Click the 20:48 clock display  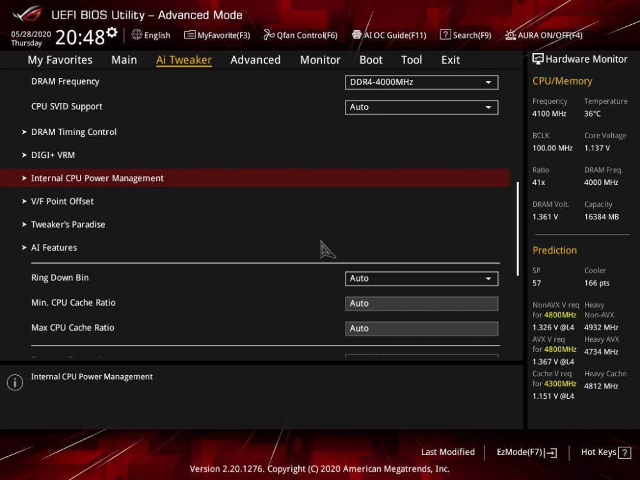pos(80,37)
